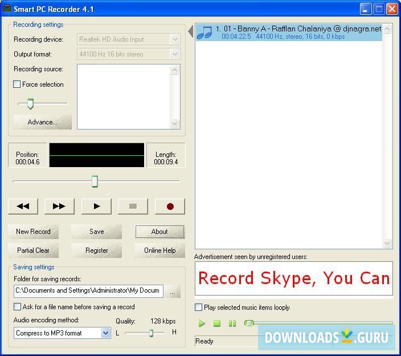
Task: Click the position seek slider thumb
Action: coord(95,181)
